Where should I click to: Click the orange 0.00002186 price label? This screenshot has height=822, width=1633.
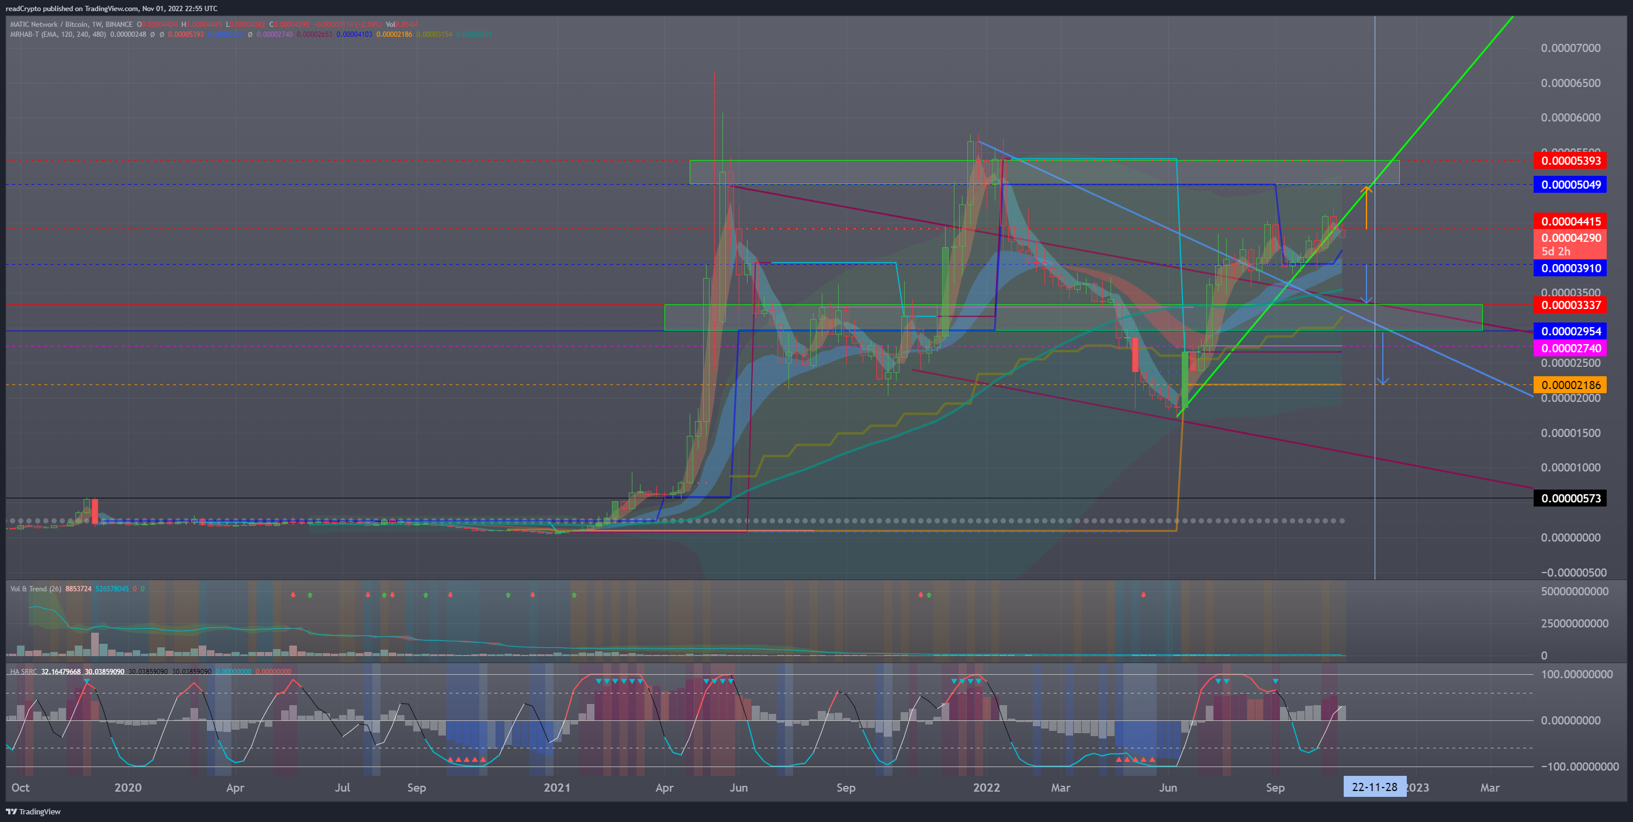click(1570, 384)
